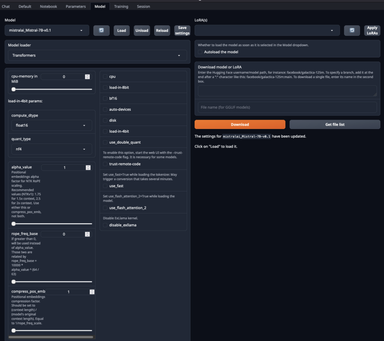Open the Model dropdown showing mistralai_Mistral-7B-v0.1
The width and height of the screenshot is (384, 341).
(x=47, y=30)
